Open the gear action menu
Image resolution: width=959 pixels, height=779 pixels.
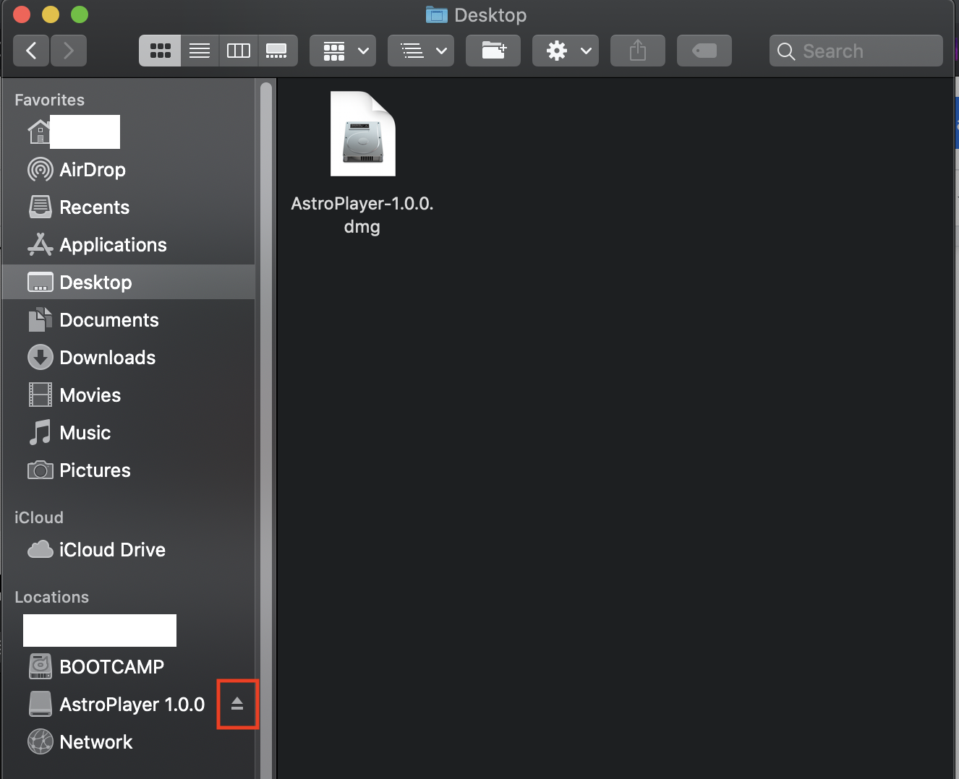point(566,51)
